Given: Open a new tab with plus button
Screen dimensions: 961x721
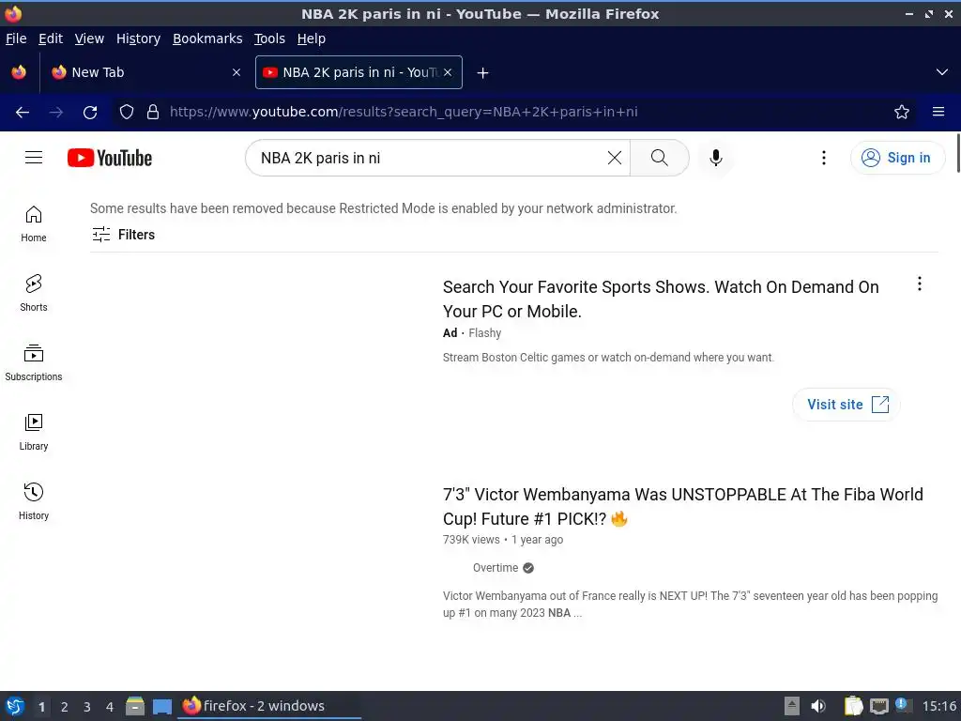Looking at the screenshot, I should [x=483, y=73].
